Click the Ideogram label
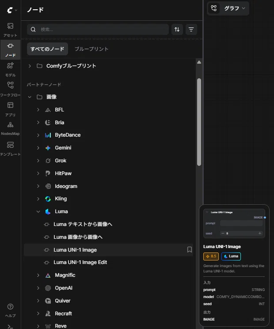 coord(66,186)
